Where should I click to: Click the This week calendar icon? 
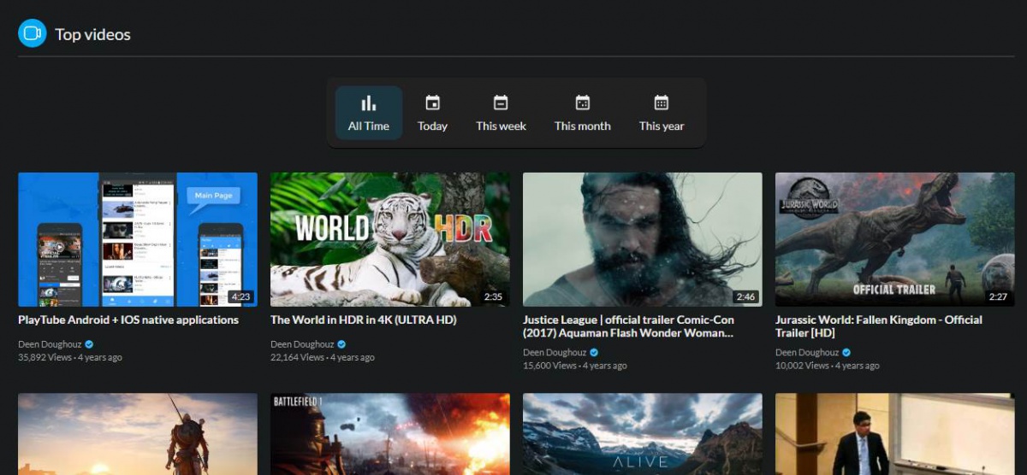pyautogui.click(x=501, y=103)
